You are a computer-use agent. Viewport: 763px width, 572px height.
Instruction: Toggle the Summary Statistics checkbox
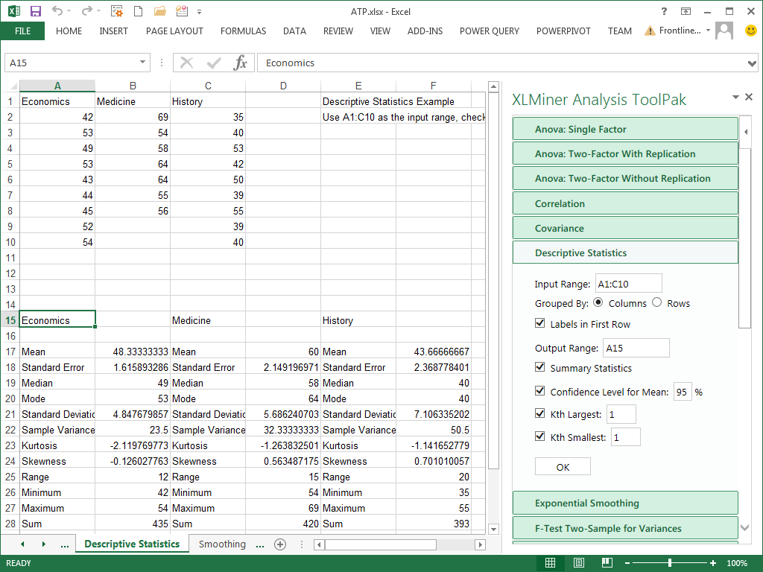(540, 368)
